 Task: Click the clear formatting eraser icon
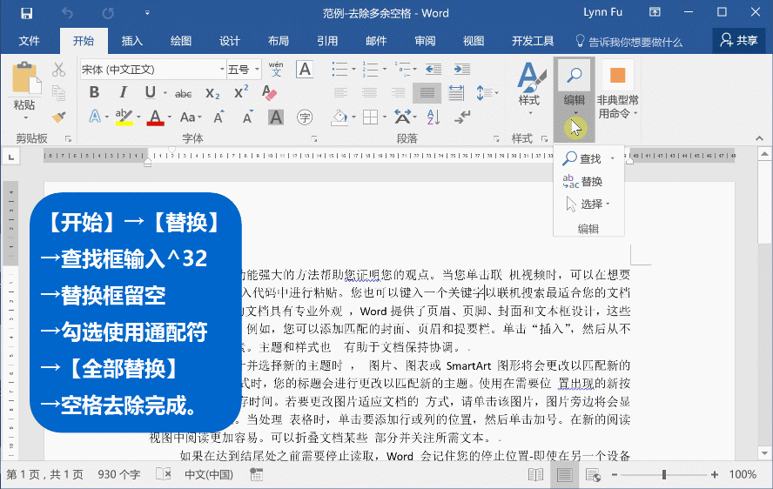pos(269,93)
